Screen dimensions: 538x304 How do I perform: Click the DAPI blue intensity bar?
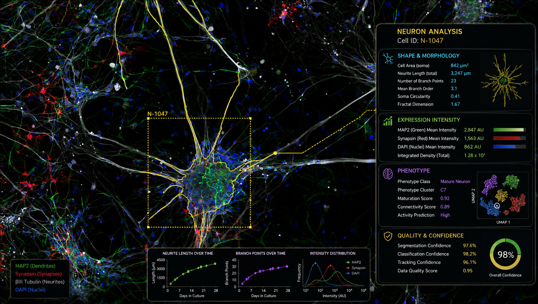coord(509,147)
